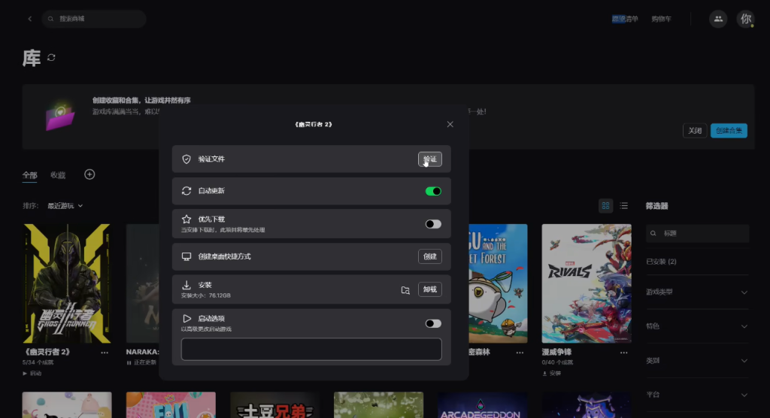This screenshot has height=418, width=770.
Task: Click the user profile avatar
Action: 745,19
